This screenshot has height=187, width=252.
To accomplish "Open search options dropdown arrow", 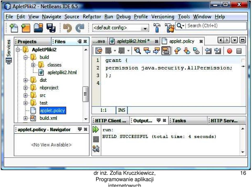I will coord(183,26).
